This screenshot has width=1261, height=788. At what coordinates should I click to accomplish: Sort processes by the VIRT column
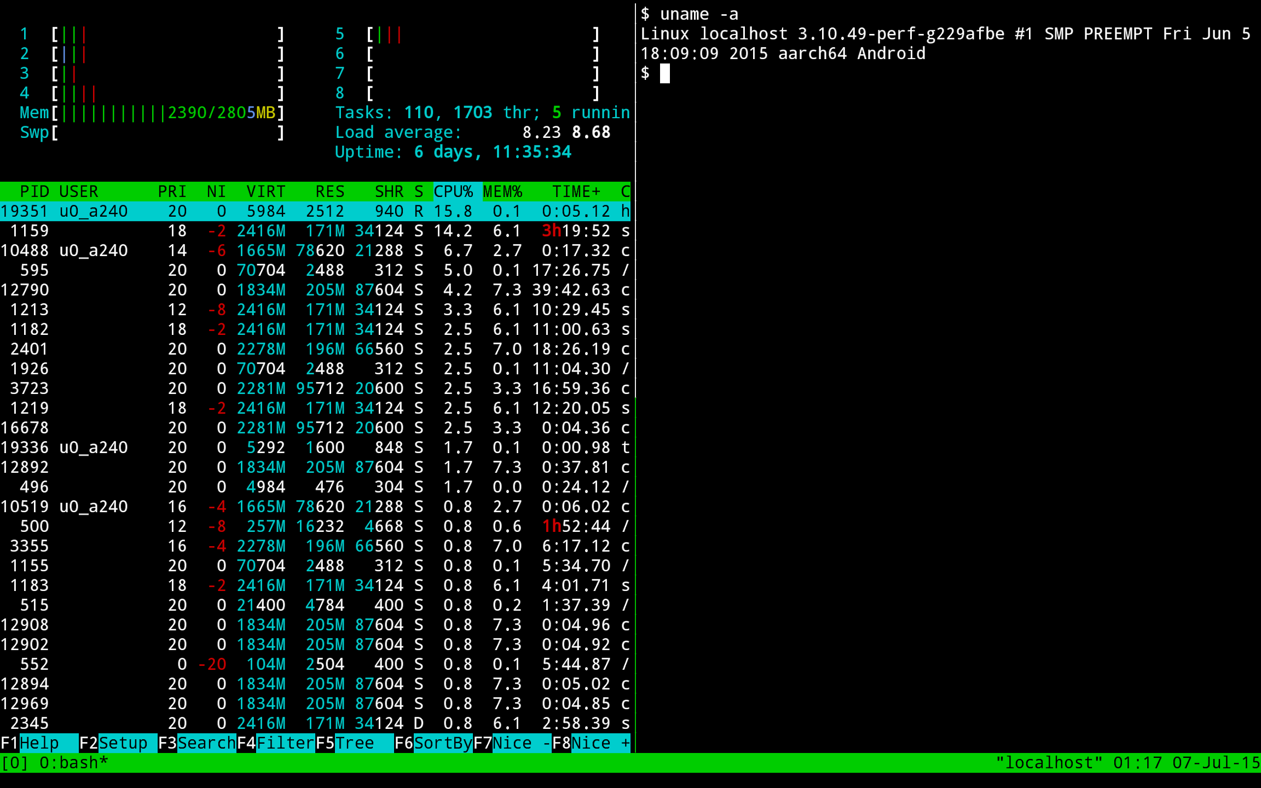(266, 191)
